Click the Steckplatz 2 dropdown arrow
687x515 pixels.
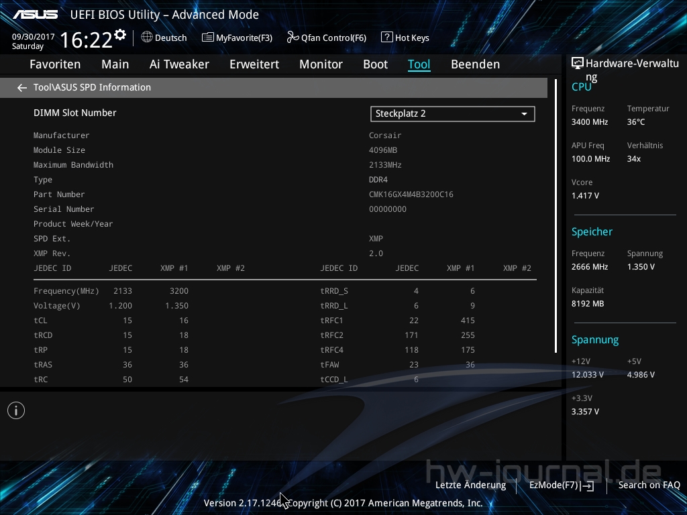click(x=524, y=114)
